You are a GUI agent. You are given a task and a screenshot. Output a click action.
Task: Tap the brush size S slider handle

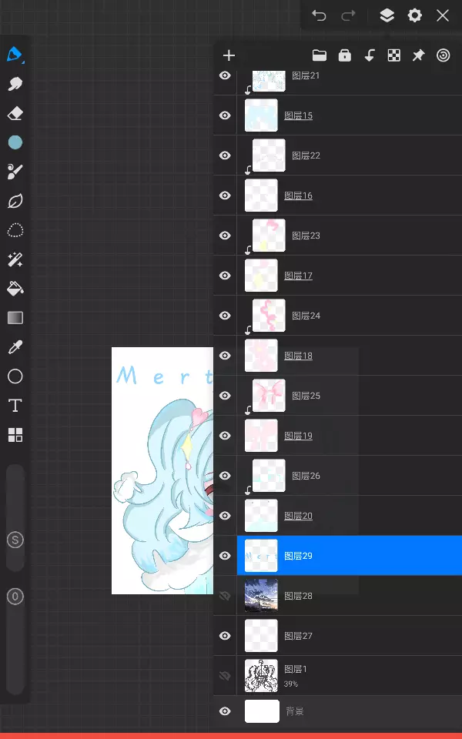tap(15, 540)
